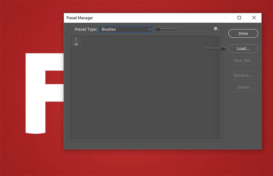Click the Delete button

243,87
